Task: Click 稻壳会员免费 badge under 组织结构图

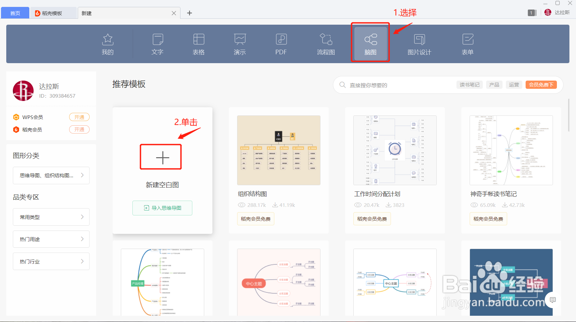Action: point(256,219)
